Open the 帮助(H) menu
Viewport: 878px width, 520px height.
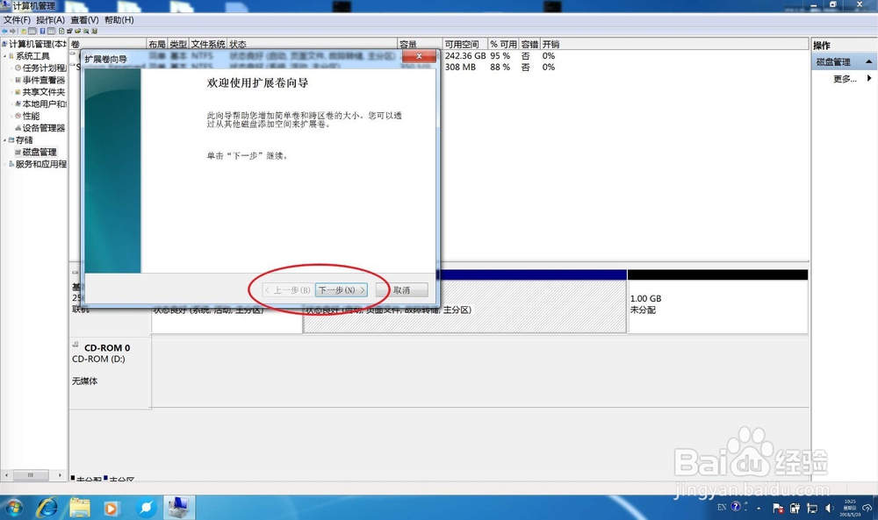pos(119,20)
